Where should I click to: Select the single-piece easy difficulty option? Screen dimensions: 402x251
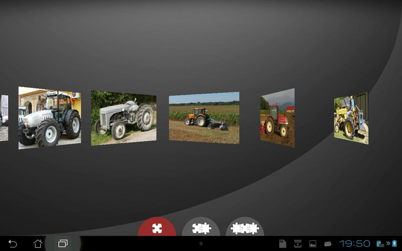157,228
